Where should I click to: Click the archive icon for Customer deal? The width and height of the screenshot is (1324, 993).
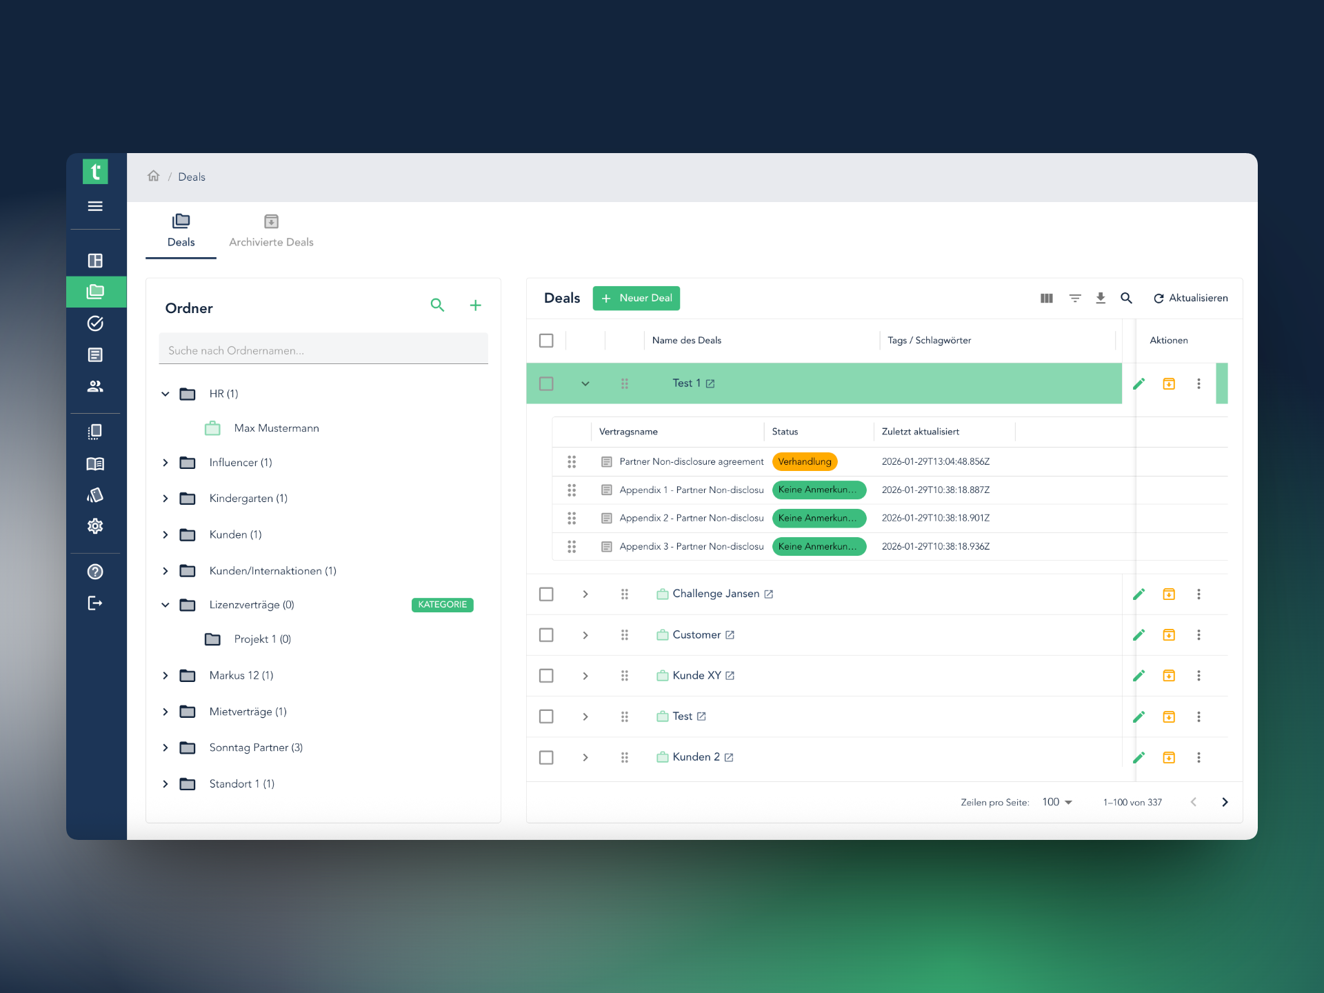coord(1168,634)
